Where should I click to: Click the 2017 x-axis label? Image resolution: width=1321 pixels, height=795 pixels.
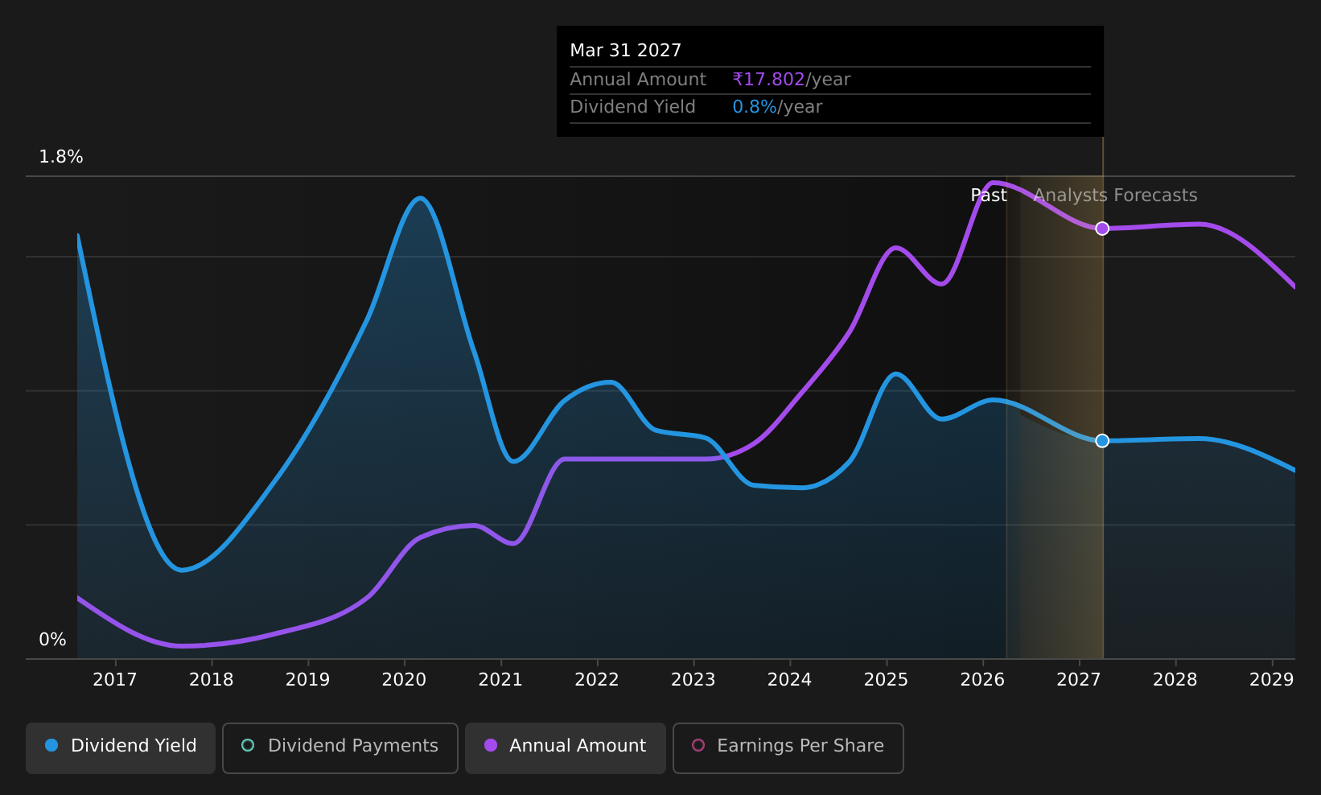115,680
